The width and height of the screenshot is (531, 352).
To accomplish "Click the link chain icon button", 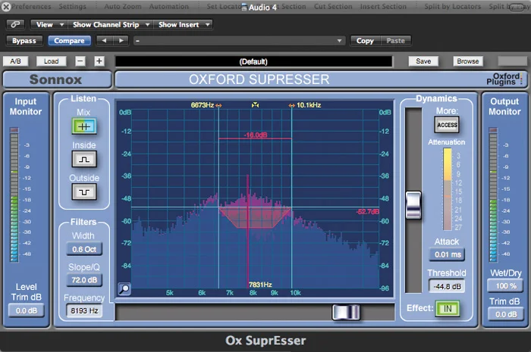I will click(15, 24).
